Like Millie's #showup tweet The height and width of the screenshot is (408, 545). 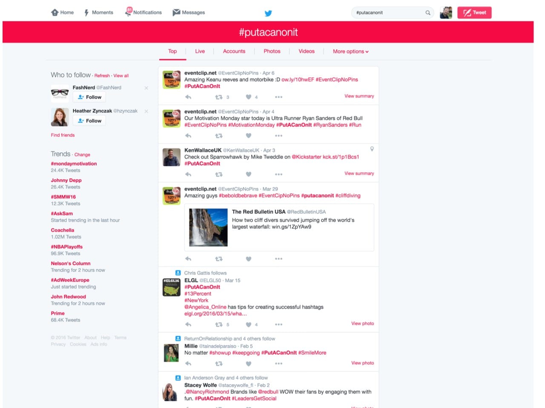(x=248, y=364)
